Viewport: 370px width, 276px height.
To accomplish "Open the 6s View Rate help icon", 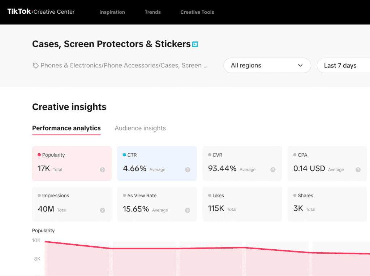I will (x=188, y=210).
